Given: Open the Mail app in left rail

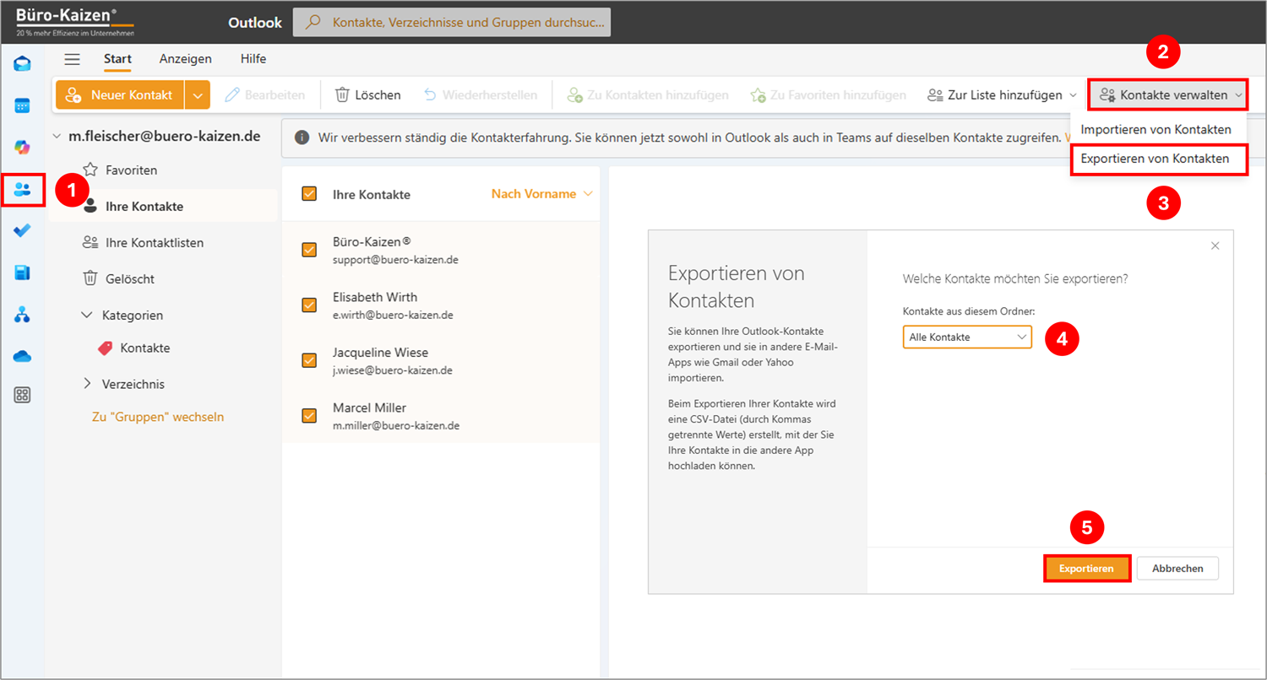Looking at the screenshot, I should pos(23,64).
